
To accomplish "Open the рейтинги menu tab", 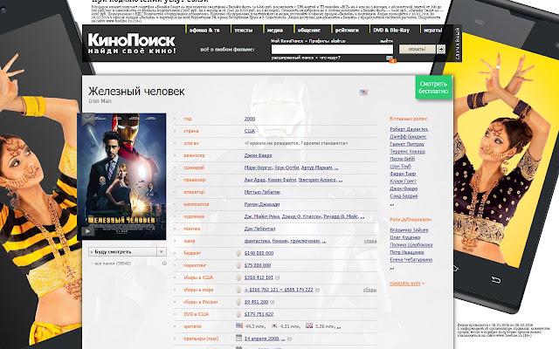I will pos(347,30).
